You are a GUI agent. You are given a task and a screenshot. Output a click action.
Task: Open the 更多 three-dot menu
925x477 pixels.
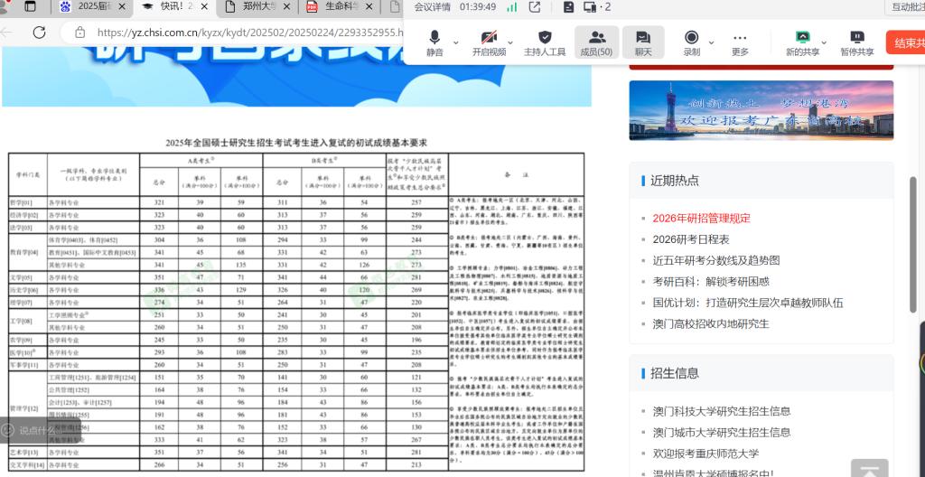coord(740,42)
